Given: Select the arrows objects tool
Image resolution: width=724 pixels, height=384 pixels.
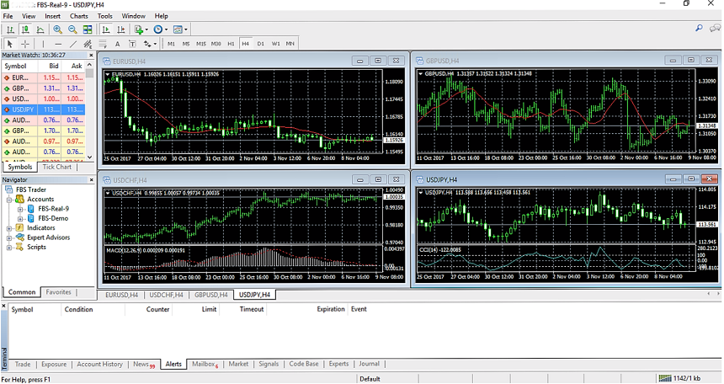Looking at the screenshot, I should (x=147, y=44).
